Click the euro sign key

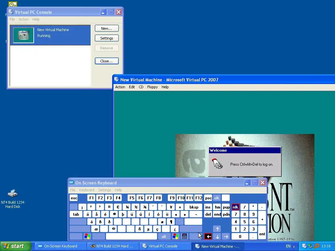(118, 207)
